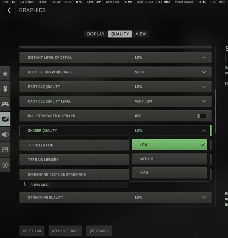
Task: Switch to the Display tab
Action: [x=96, y=34]
